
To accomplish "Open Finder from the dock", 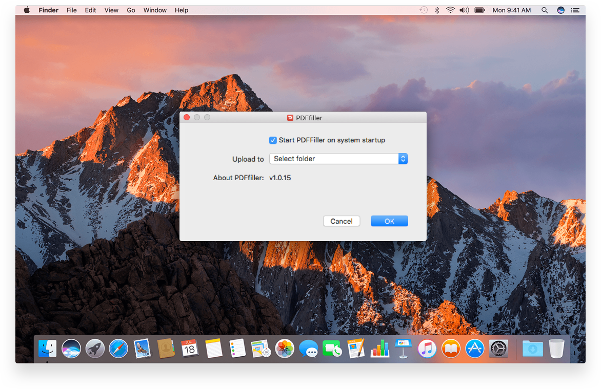I will 48,349.
